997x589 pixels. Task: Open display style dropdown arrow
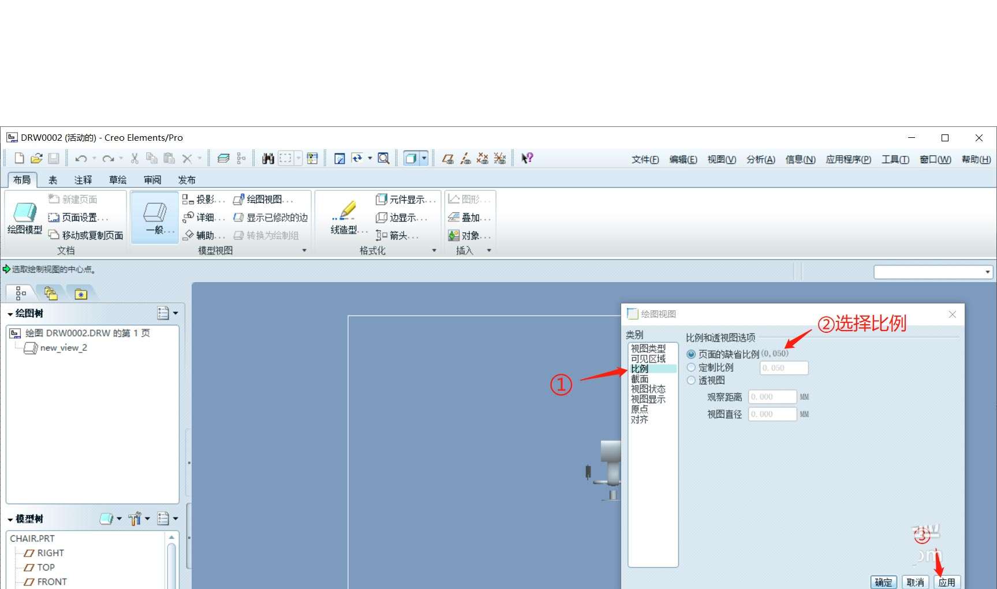pos(424,158)
